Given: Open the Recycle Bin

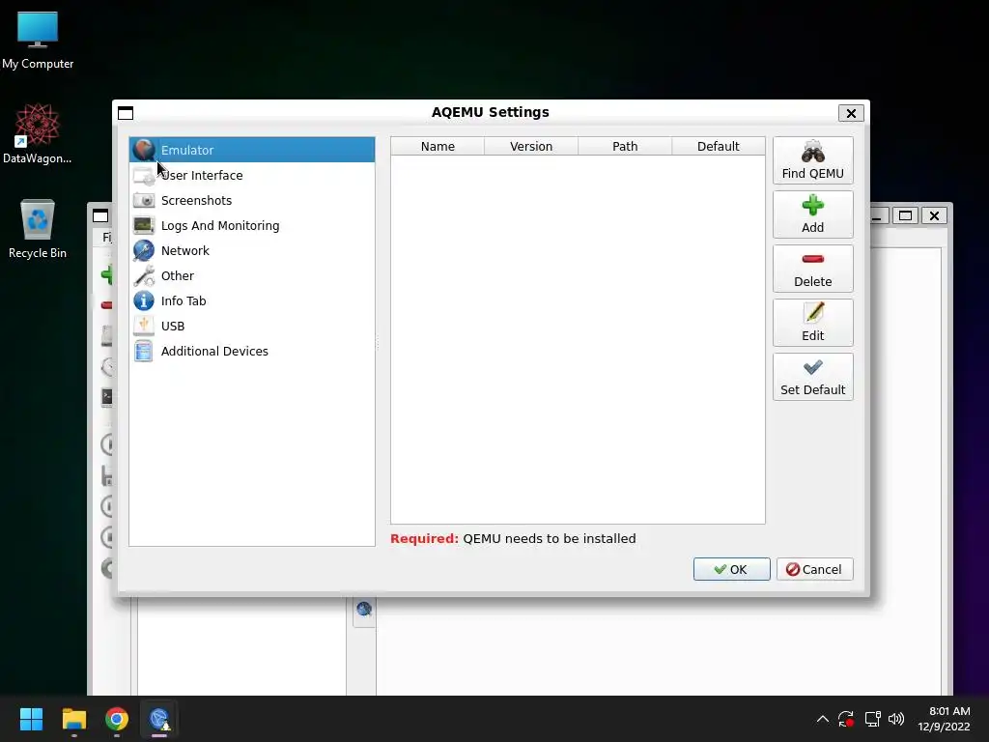Looking at the screenshot, I should click(x=38, y=228).
